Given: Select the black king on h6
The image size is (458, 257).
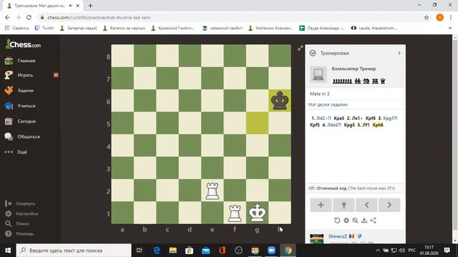Looking at the screenshot, I should pos(280,101).
